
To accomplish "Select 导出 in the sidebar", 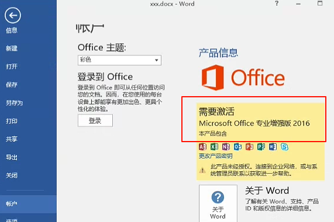I will [12, 157].
